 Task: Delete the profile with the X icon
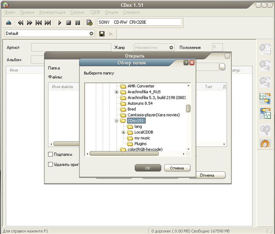coord(111,34)
